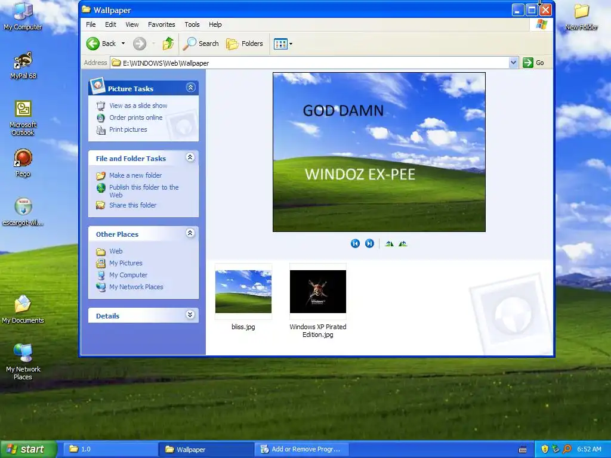Click Make a new folder

[135, 175]
